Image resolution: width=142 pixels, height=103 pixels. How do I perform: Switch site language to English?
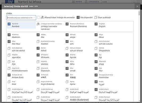tap(108, 25)
